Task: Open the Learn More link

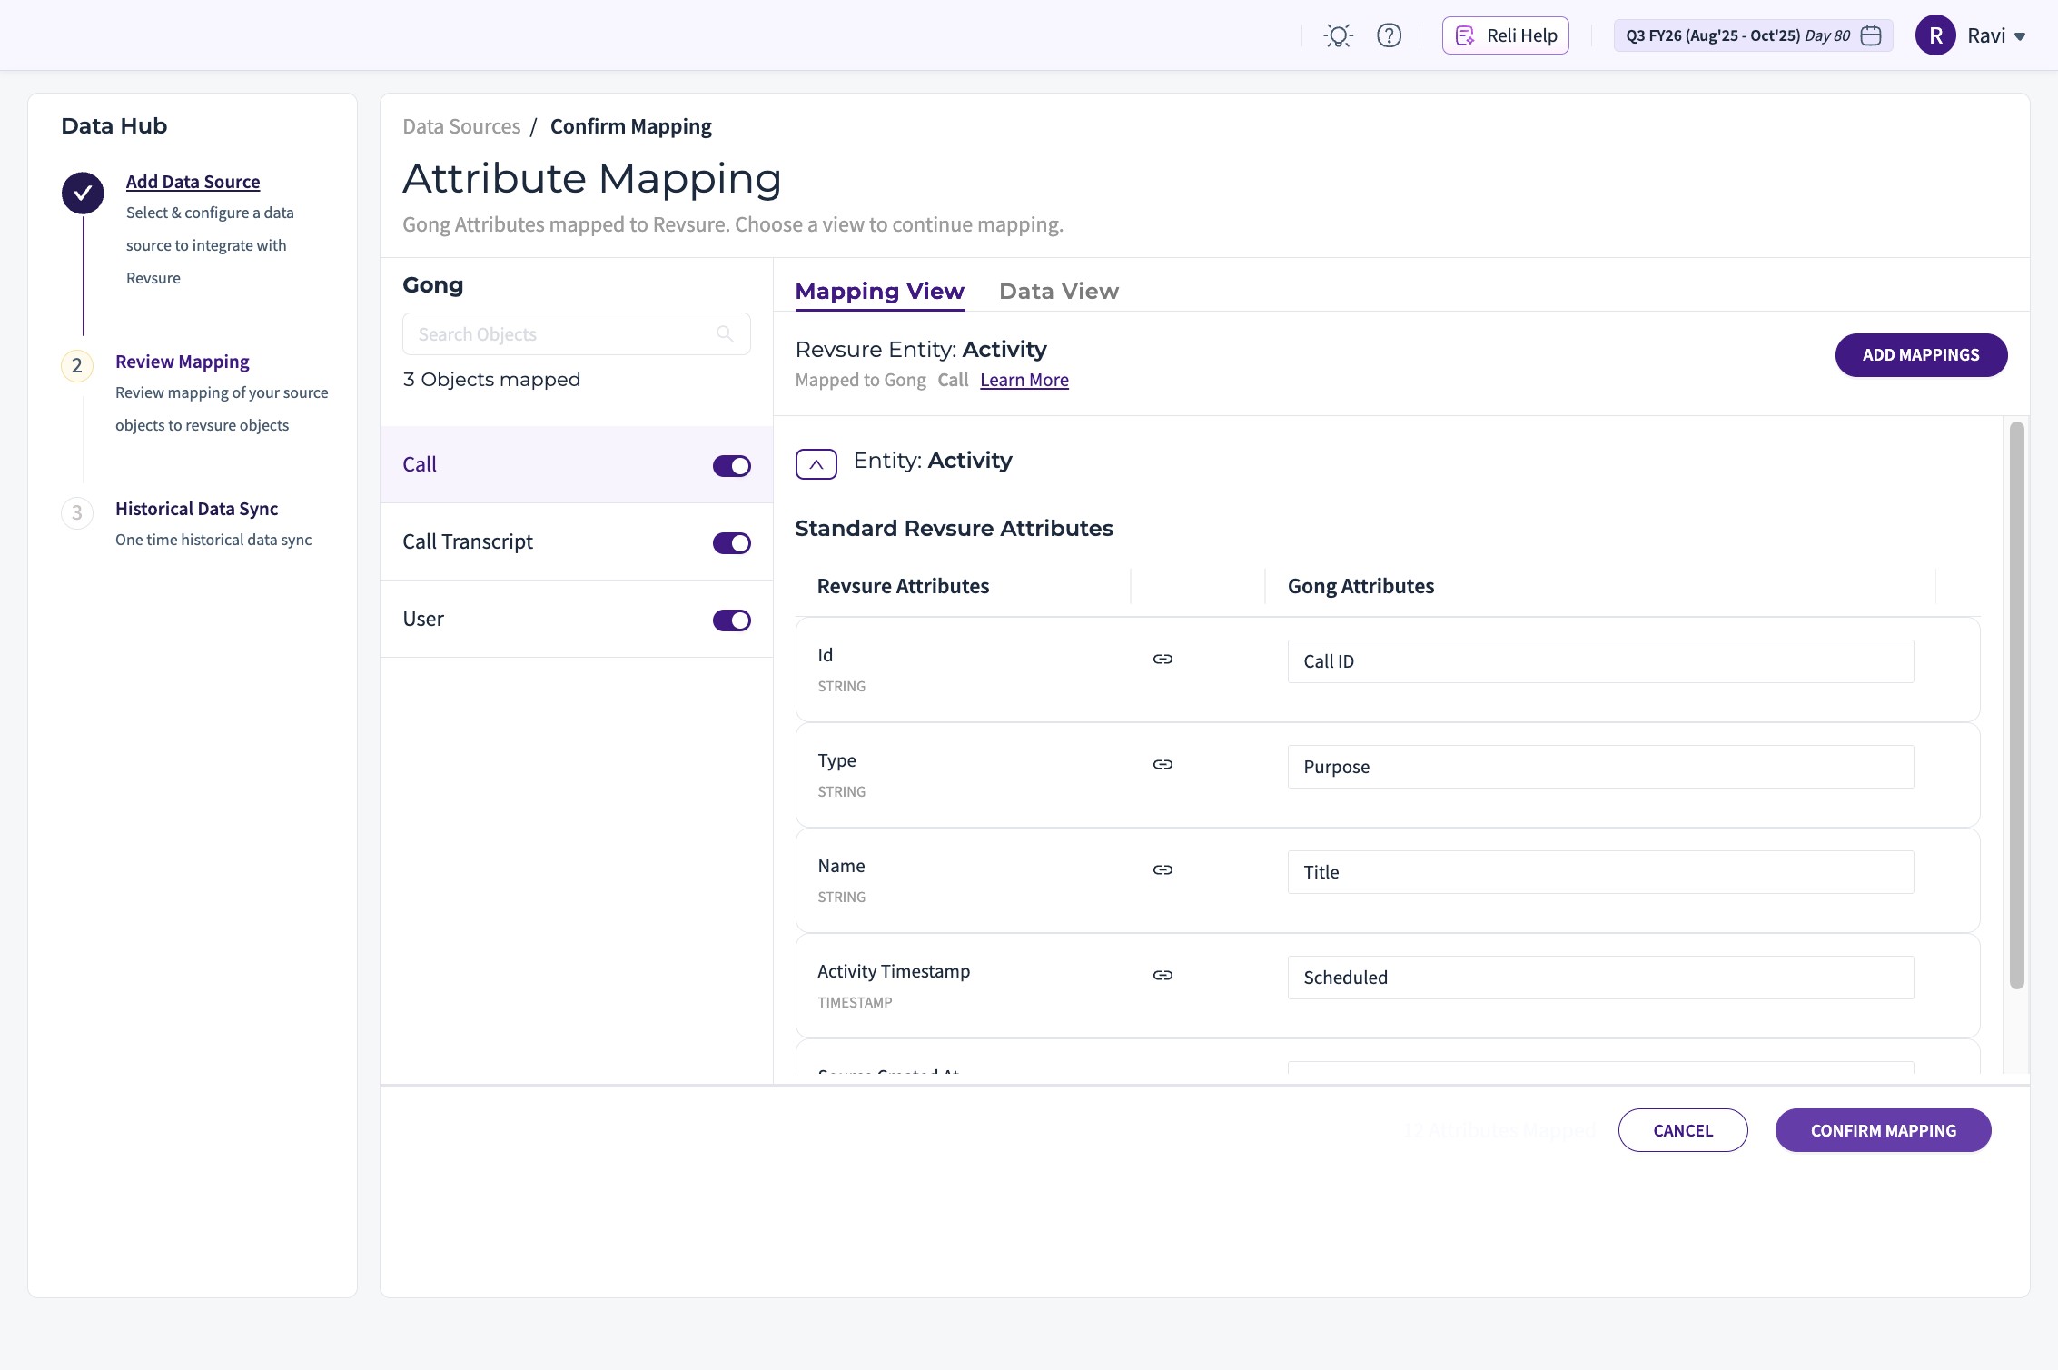Action: click(1024, 380)
